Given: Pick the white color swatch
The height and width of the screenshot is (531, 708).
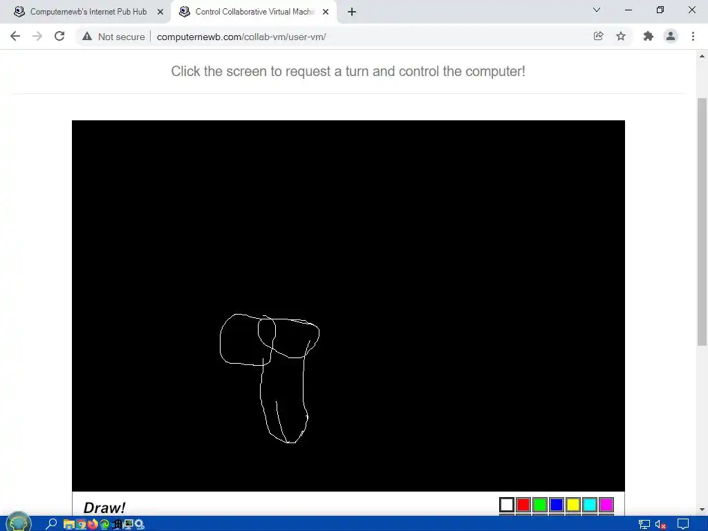Looking at the screenshot, I should (507, 504).
